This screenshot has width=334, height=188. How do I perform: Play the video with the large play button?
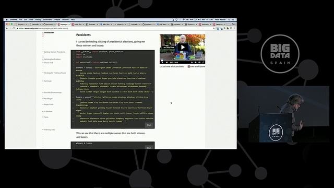[183, 48]
